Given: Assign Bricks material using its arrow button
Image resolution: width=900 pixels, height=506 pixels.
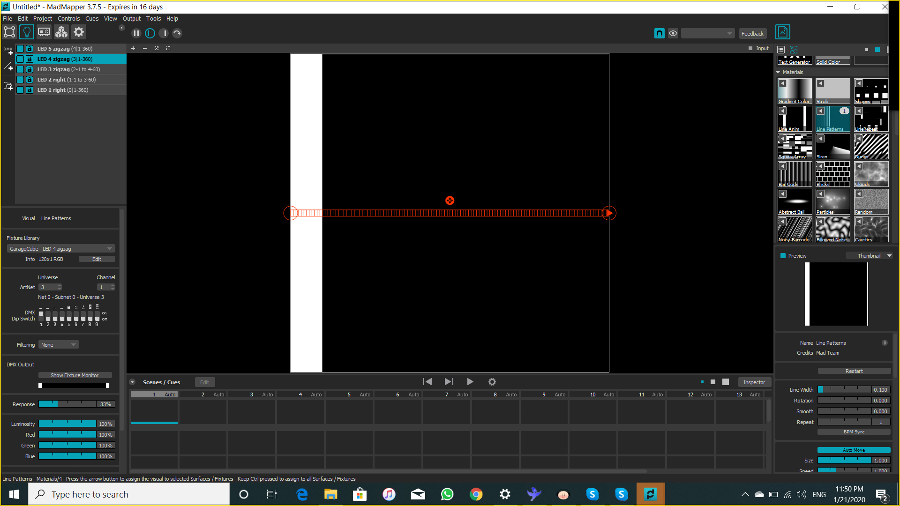Looking at the screenshot, I should tap(820, 166).
